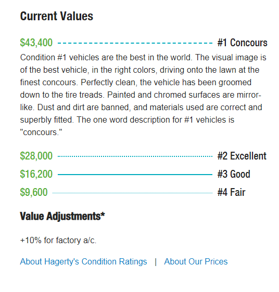This screenshot has height=292, width=279.
Task: Click the $9,600 Fair value
Action: [x=34, y=192]
